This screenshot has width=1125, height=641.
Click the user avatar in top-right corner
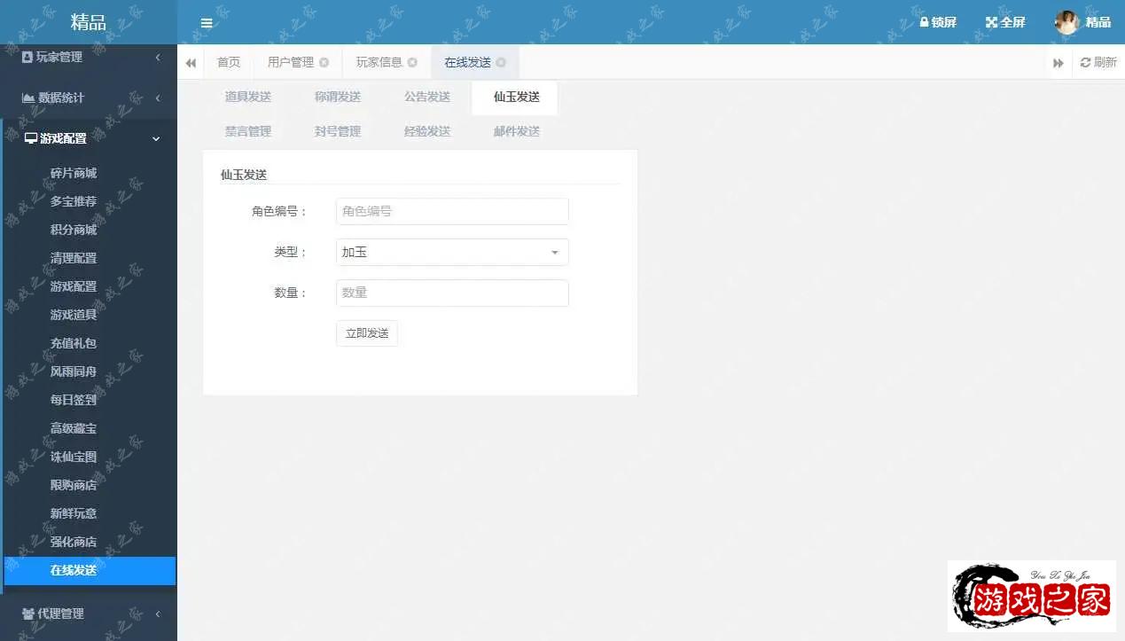(x=1066, y=22)
